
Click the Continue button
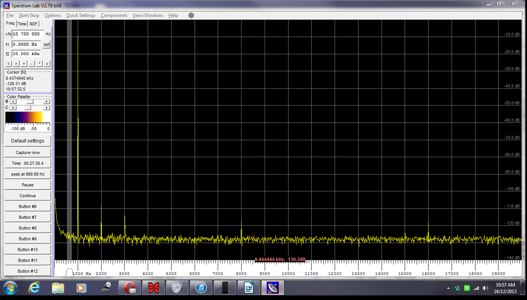(x=28, y=196)
